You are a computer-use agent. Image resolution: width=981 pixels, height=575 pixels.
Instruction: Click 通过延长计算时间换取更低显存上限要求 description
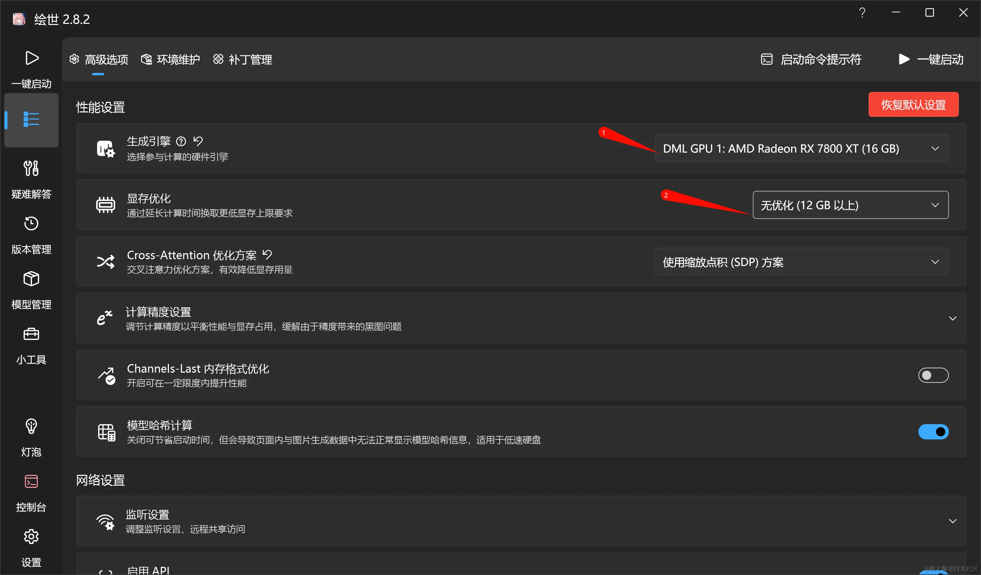209,213
